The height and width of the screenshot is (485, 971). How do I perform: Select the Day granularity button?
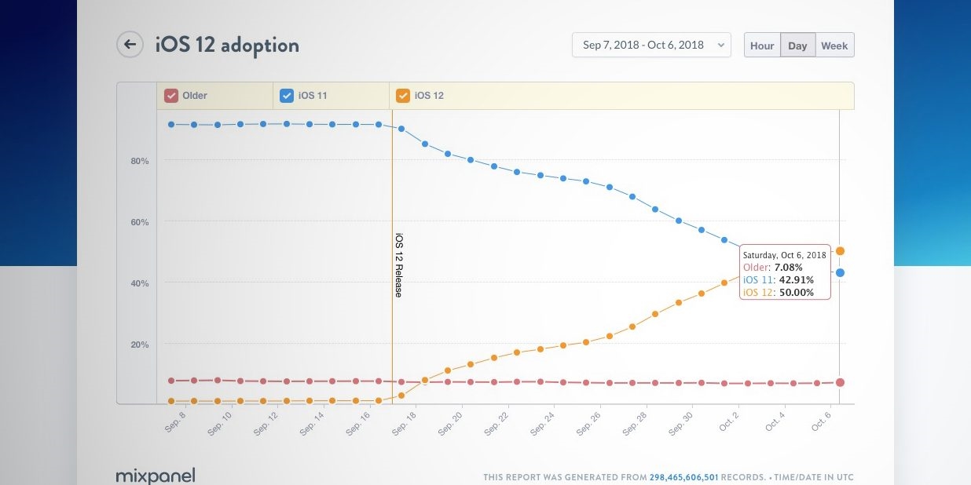tap(797, 45)
